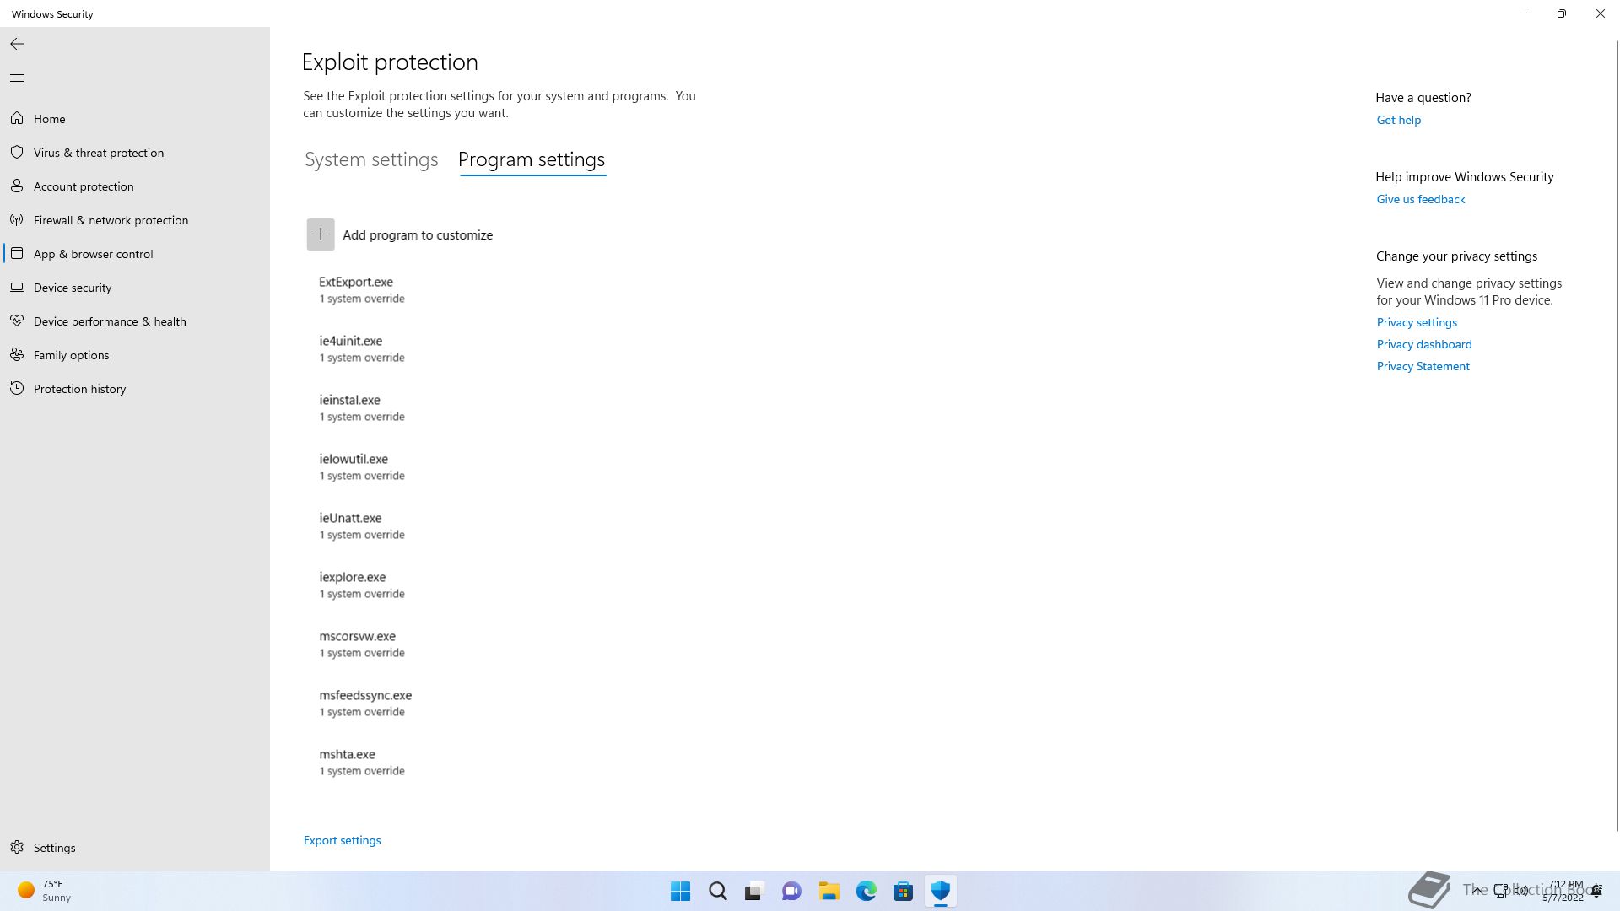Image resolution: width=1620 pixels, height=911 pixels.
Task: Open Task View icon on taskbar
Action: point(754,891)
